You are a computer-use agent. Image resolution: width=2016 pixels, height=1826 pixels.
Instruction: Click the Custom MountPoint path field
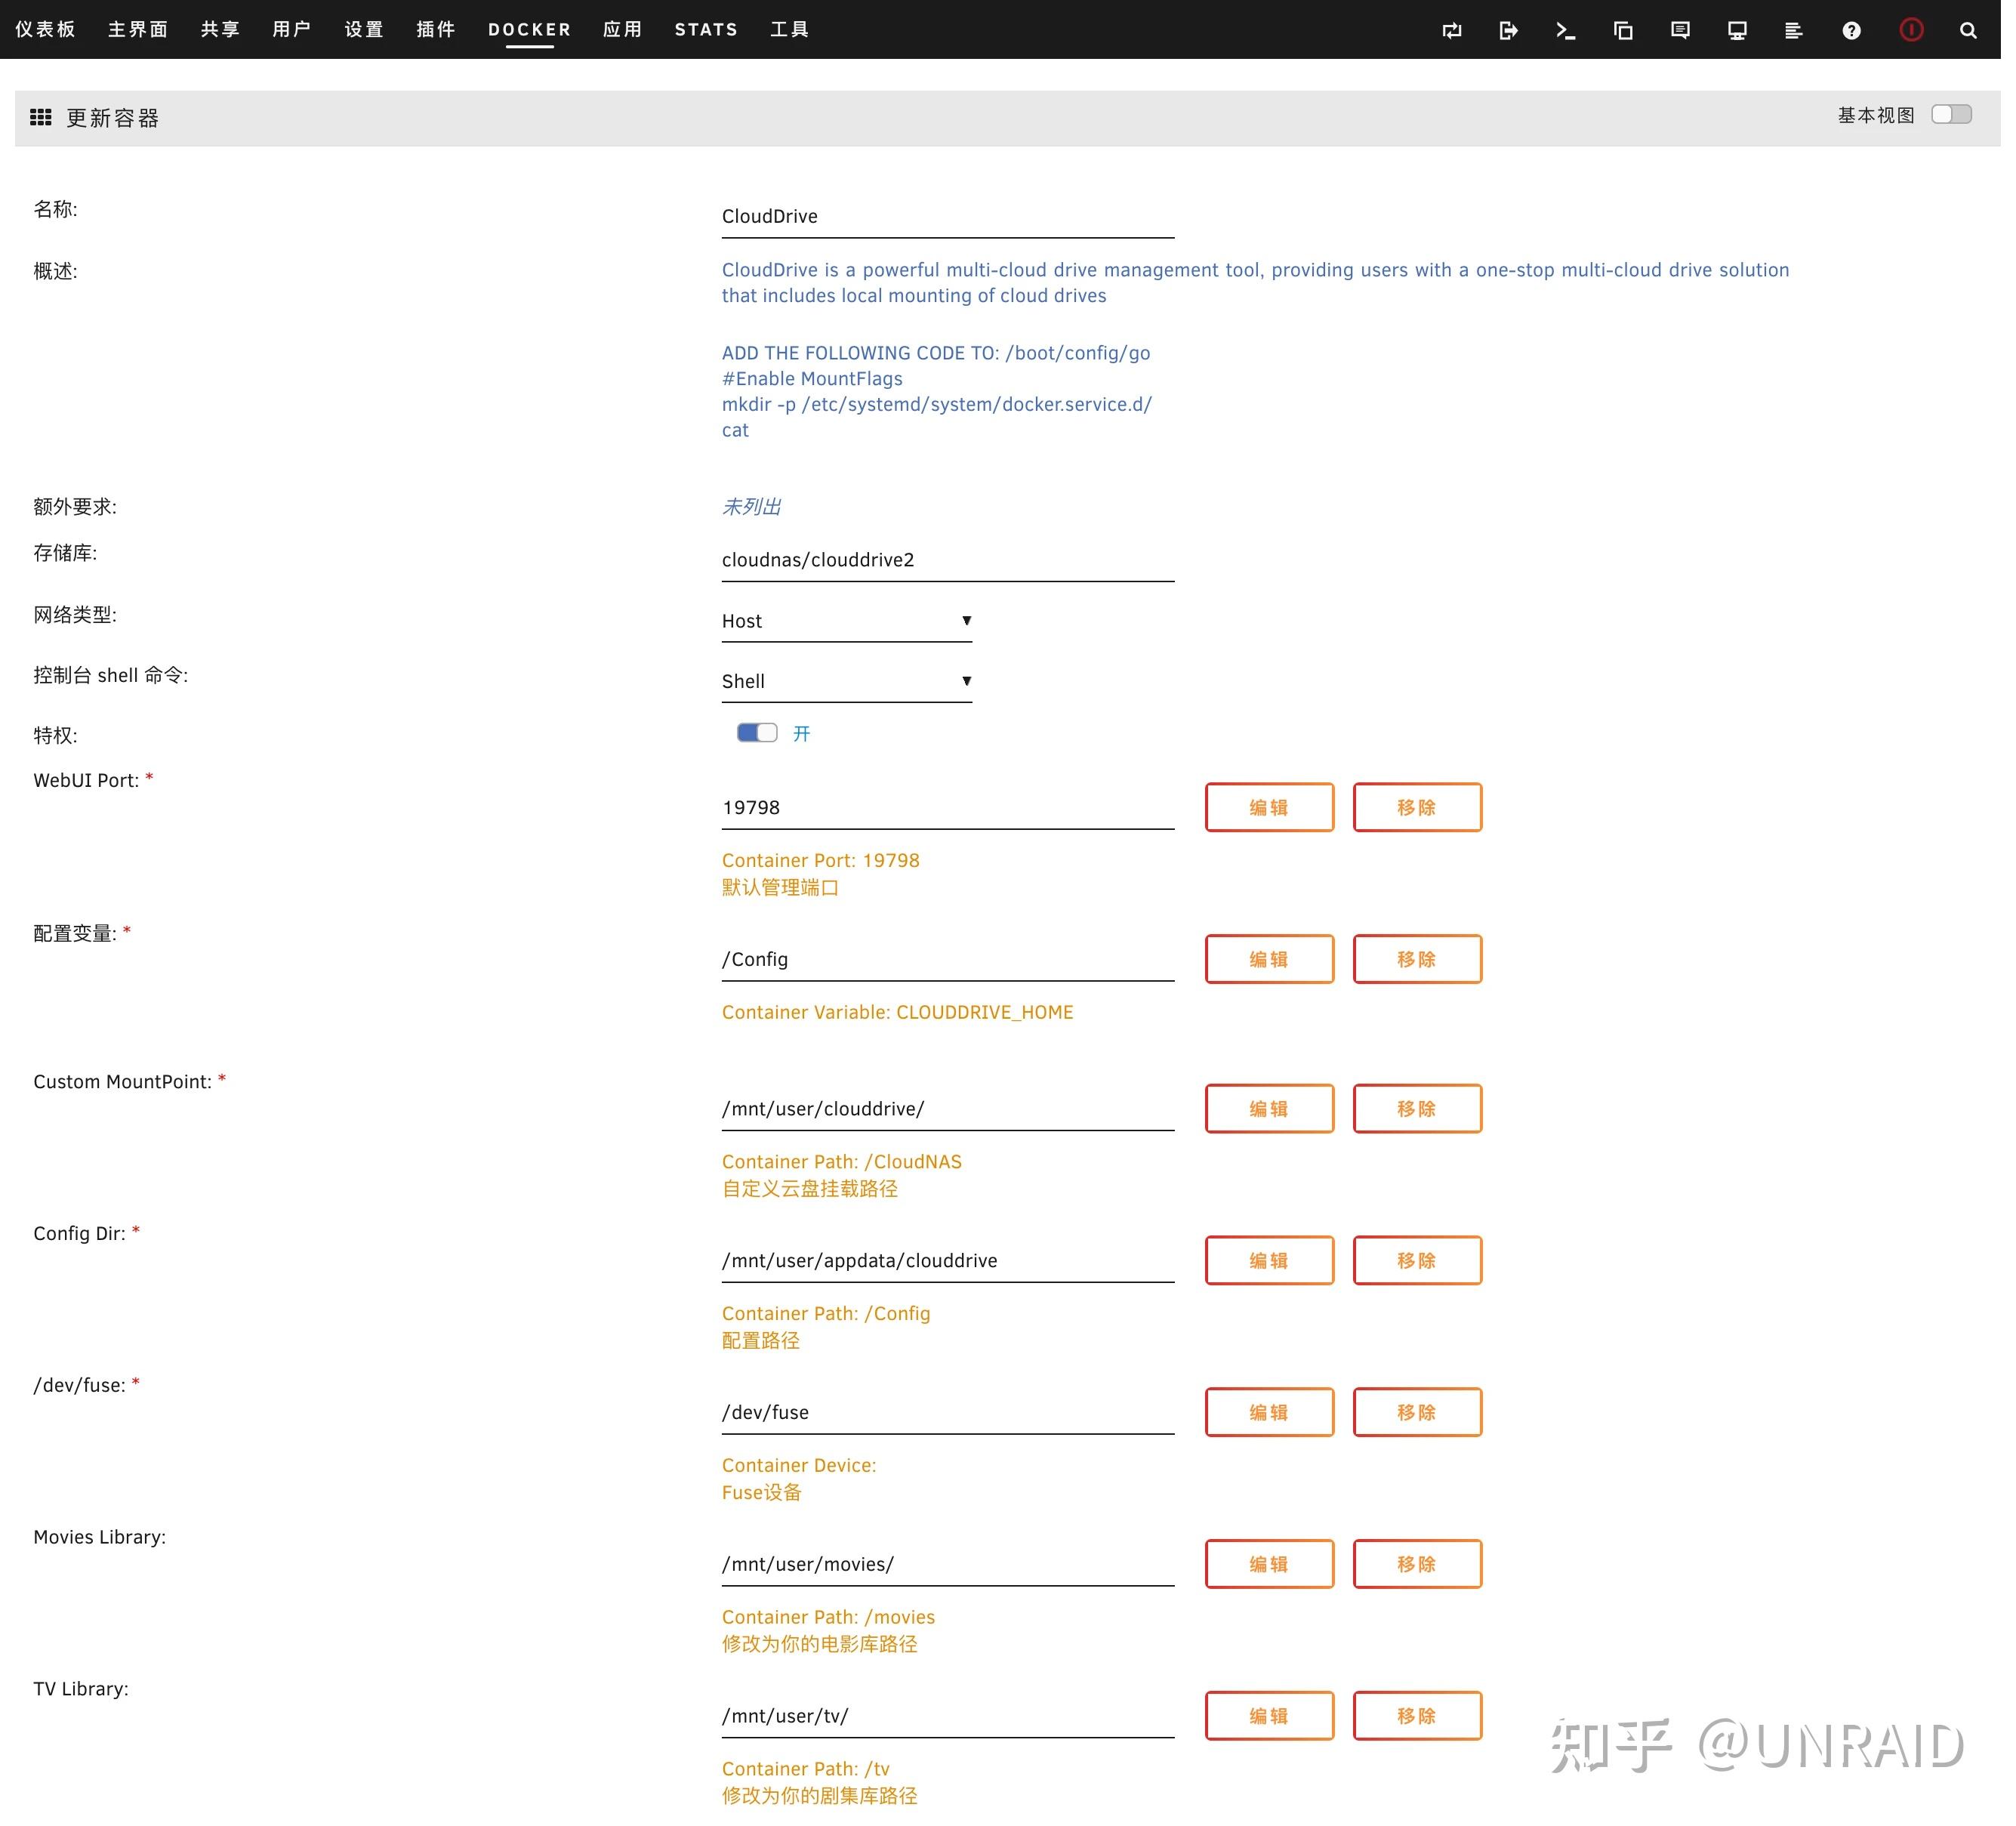click(x=946, y=1109)
